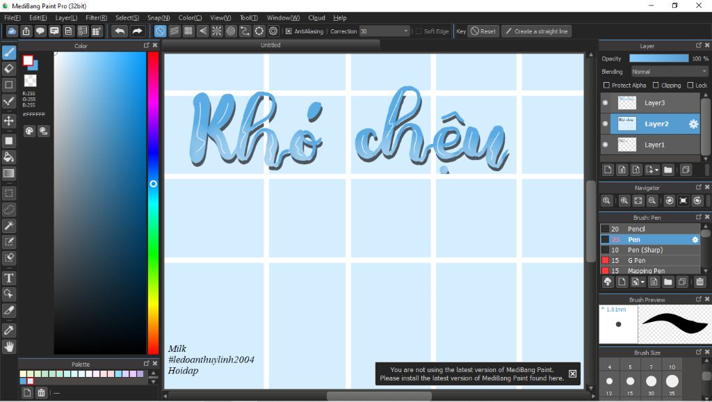Hide Layer2 visibility
The image size is (712, 402).
click(x=606, y=124)
